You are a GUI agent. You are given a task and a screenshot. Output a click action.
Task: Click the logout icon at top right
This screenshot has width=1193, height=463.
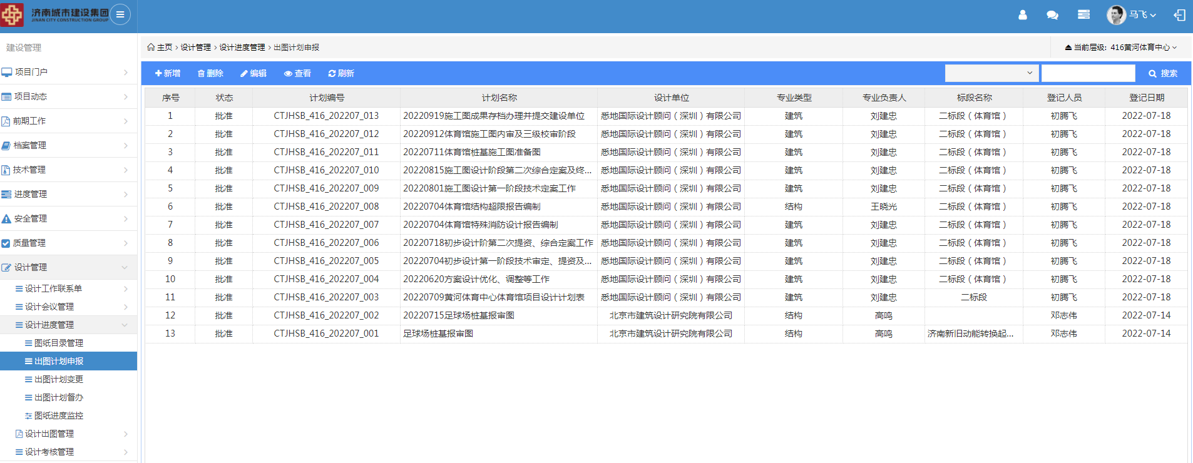click(1179, 15)
